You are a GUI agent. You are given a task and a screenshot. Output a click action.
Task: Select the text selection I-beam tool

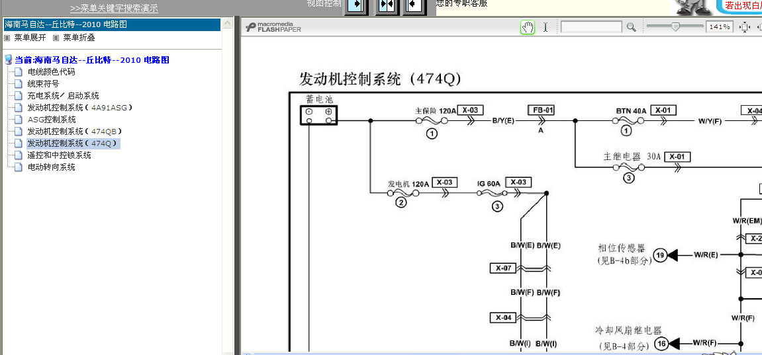point(546,27)
